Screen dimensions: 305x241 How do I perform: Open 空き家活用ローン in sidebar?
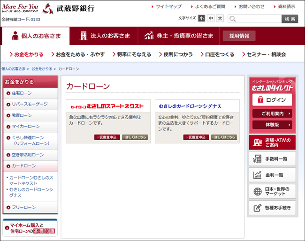(30, 155)
